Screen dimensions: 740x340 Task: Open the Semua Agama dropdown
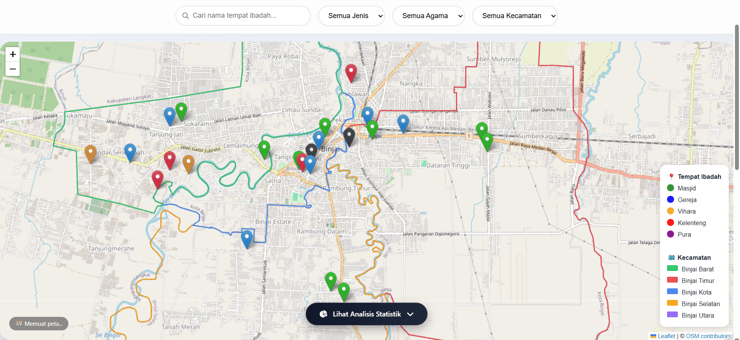pos(428,16)
